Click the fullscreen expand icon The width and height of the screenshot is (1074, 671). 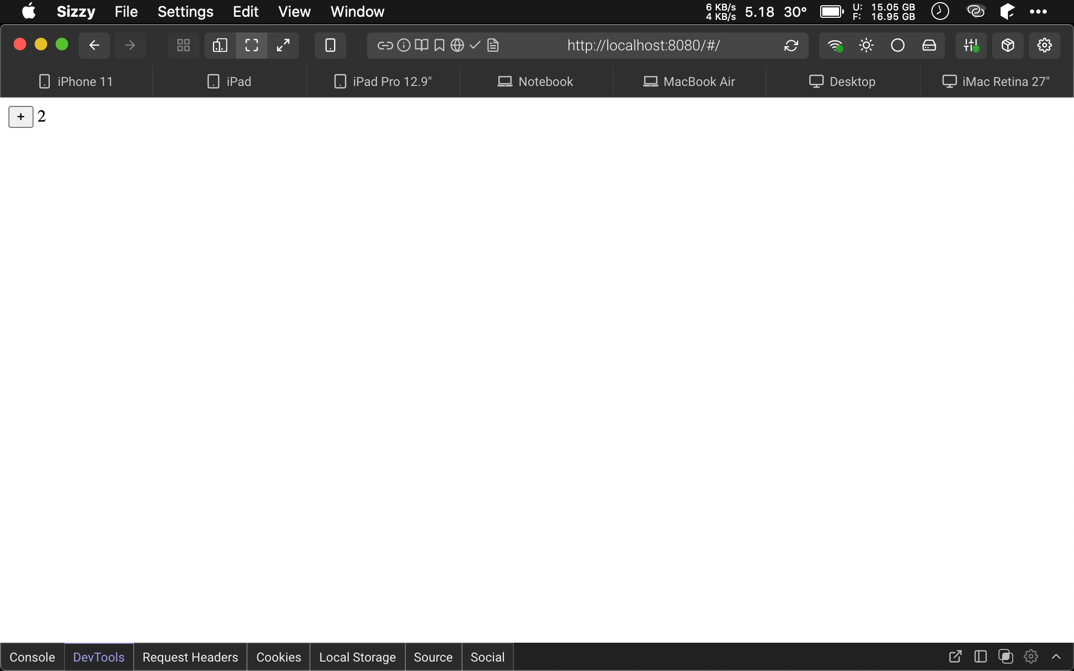[282, 45]
